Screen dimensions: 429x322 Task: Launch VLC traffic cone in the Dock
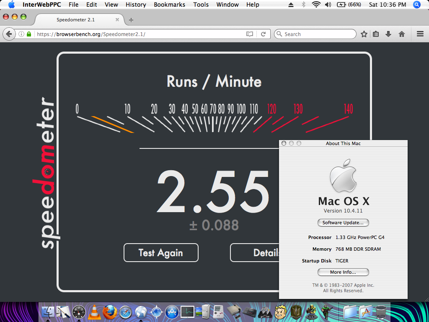coord(94,312)
